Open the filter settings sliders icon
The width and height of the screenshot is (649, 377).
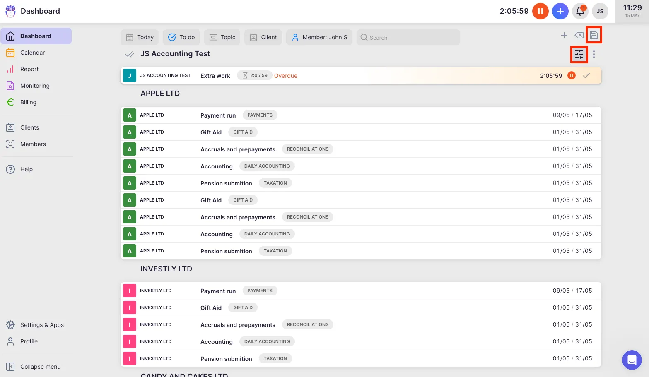[x=579, y=54]
